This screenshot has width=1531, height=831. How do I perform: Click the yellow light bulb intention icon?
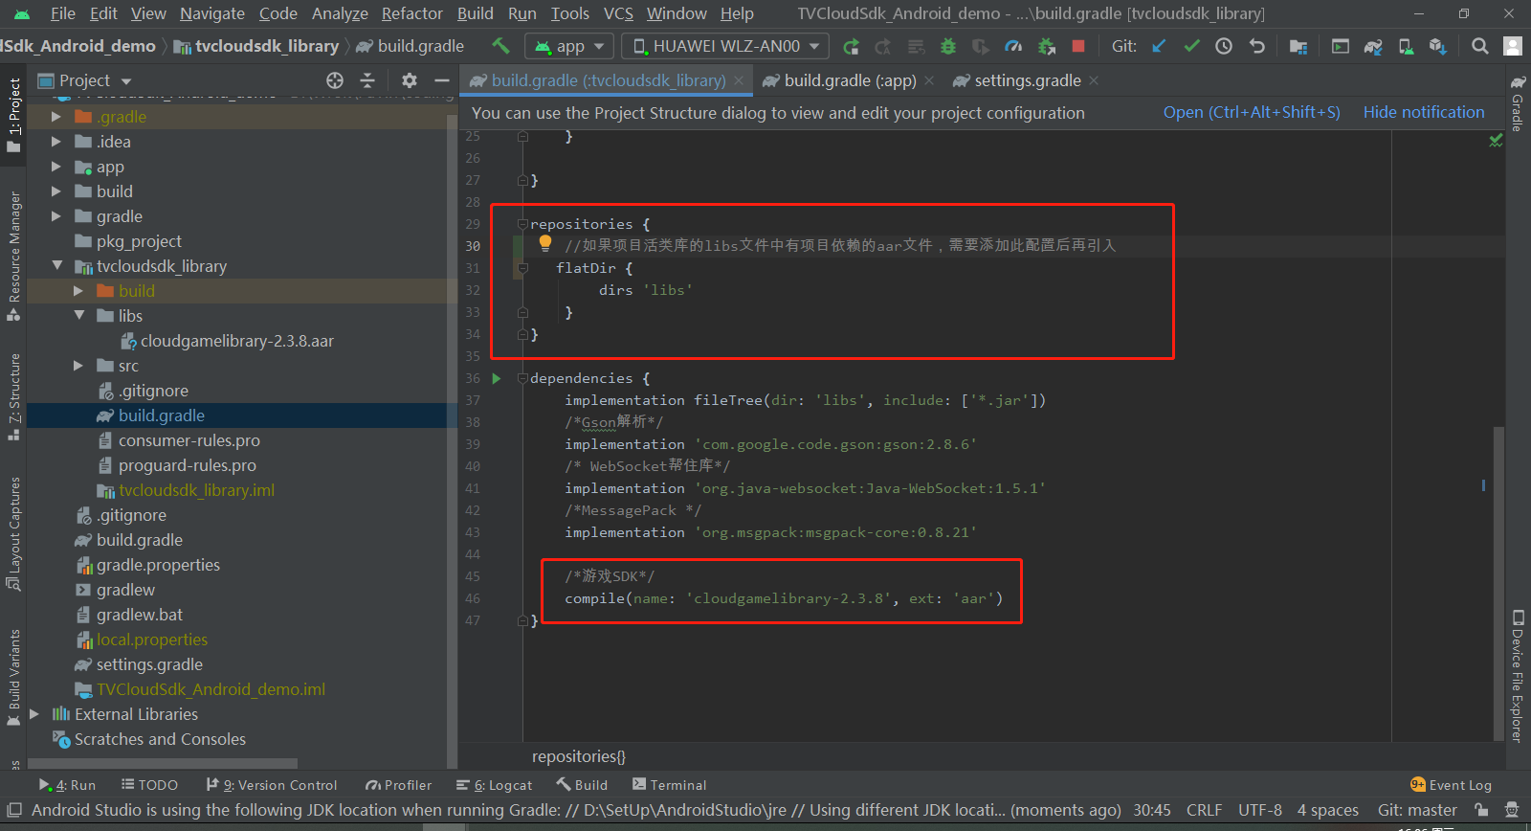[x=545, y=243]
